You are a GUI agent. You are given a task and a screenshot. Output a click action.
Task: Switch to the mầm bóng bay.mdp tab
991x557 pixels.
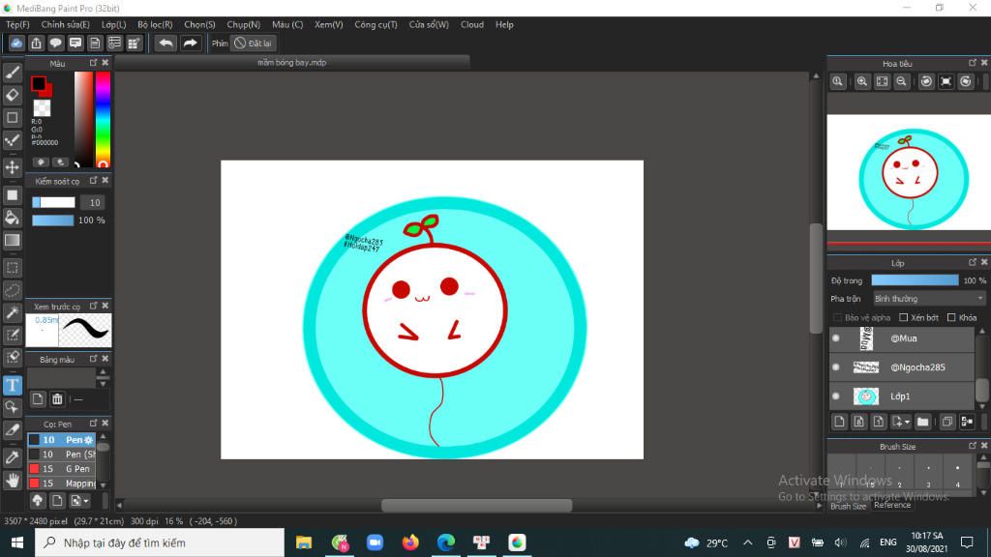[292, 63]
